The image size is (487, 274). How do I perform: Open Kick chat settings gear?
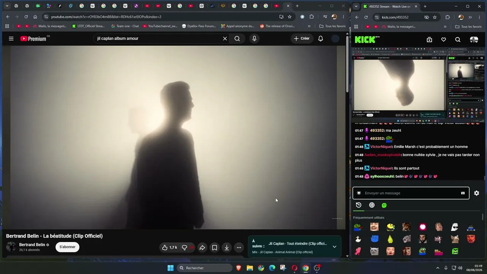[x=476, y=193]
